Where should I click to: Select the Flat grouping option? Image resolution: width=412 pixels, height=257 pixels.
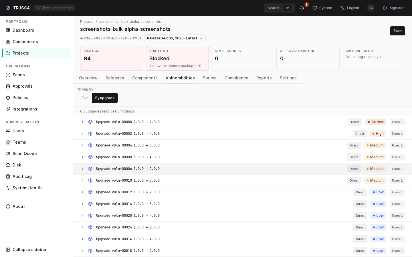85,98
